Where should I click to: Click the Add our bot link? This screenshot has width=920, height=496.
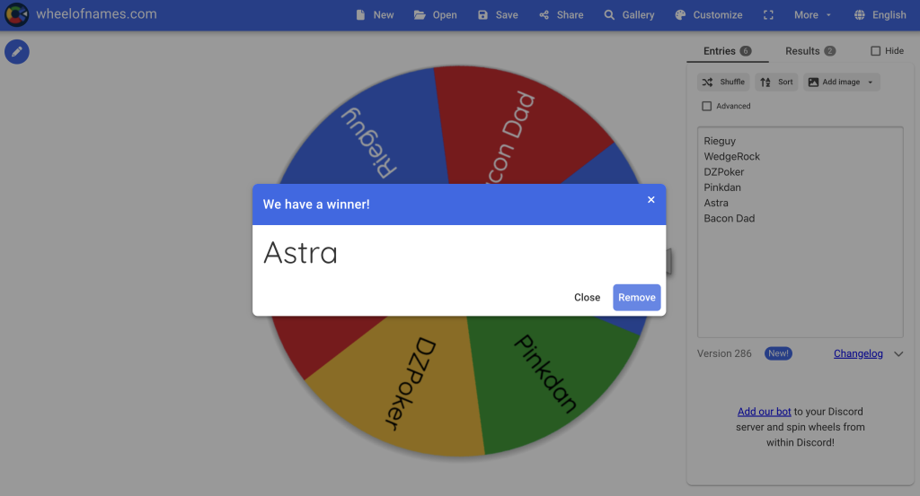pos(764,412)
